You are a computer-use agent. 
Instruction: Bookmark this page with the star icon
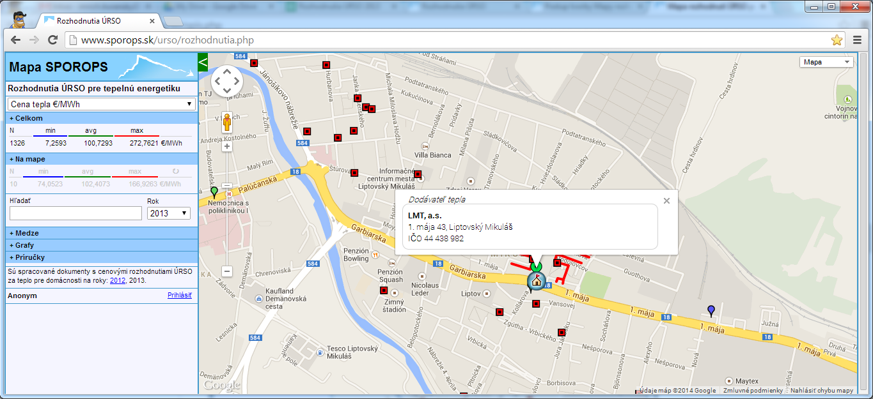[837, 40]
